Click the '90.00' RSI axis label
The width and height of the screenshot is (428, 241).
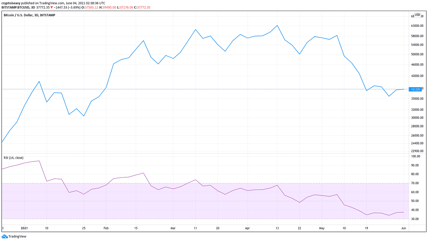pos(415,166)
